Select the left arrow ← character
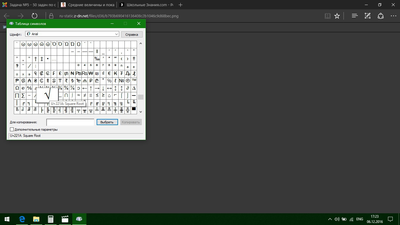This screenshot has width=400, height=225. pos(85,88)
